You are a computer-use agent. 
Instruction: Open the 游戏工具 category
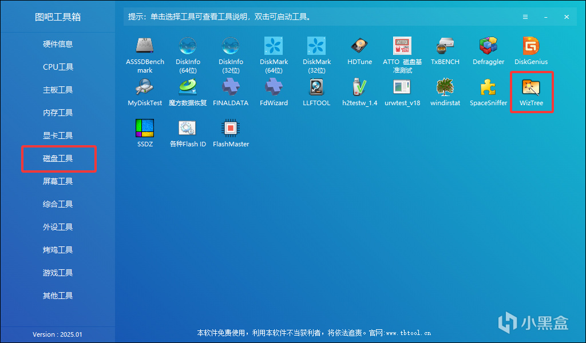coord(58,273)
